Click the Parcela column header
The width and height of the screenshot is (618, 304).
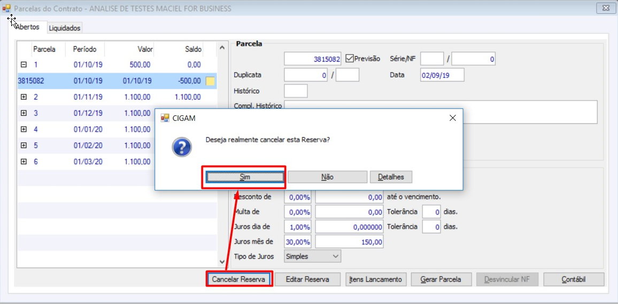(x=44, y=49)
